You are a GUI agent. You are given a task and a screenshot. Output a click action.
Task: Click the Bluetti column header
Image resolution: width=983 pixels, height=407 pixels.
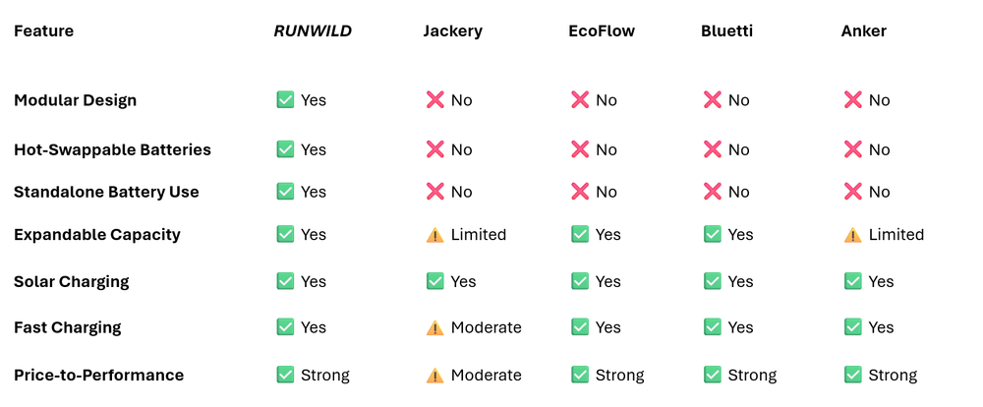[x=727, y=31]
